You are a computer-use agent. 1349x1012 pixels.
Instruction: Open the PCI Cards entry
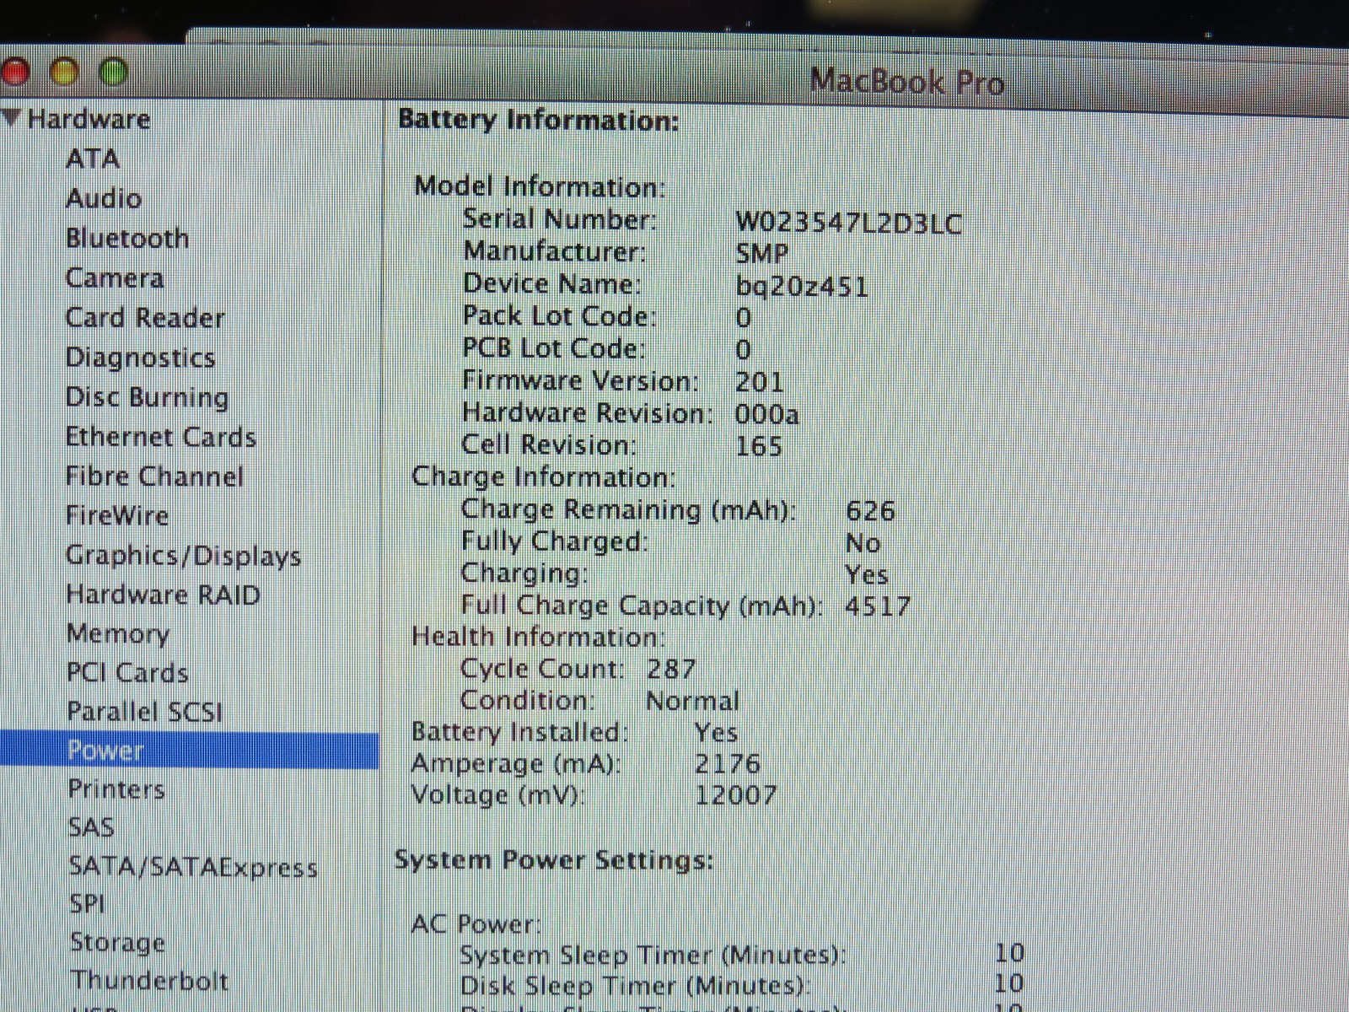pos(127,673)
